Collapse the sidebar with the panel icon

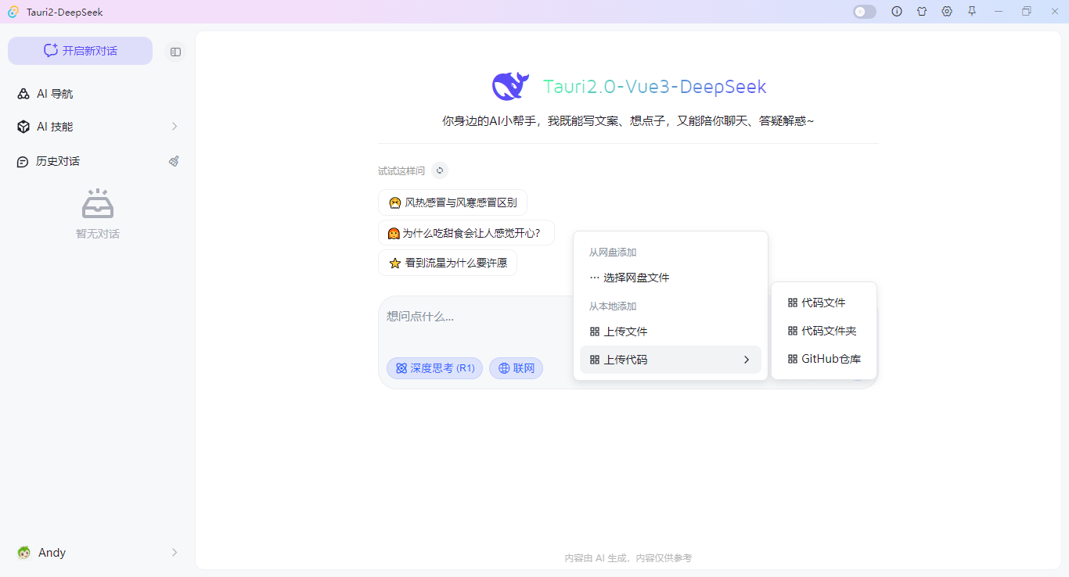tap(175, 52)
